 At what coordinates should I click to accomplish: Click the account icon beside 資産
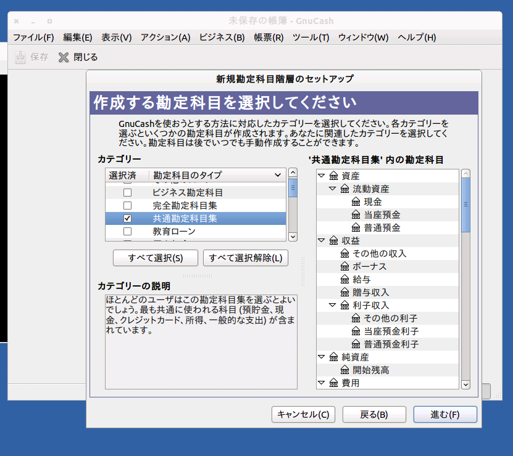click(333, 176)
